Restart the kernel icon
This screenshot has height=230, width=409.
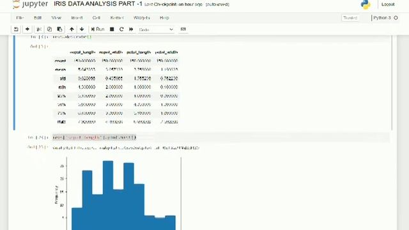click(x=121, y=29)
